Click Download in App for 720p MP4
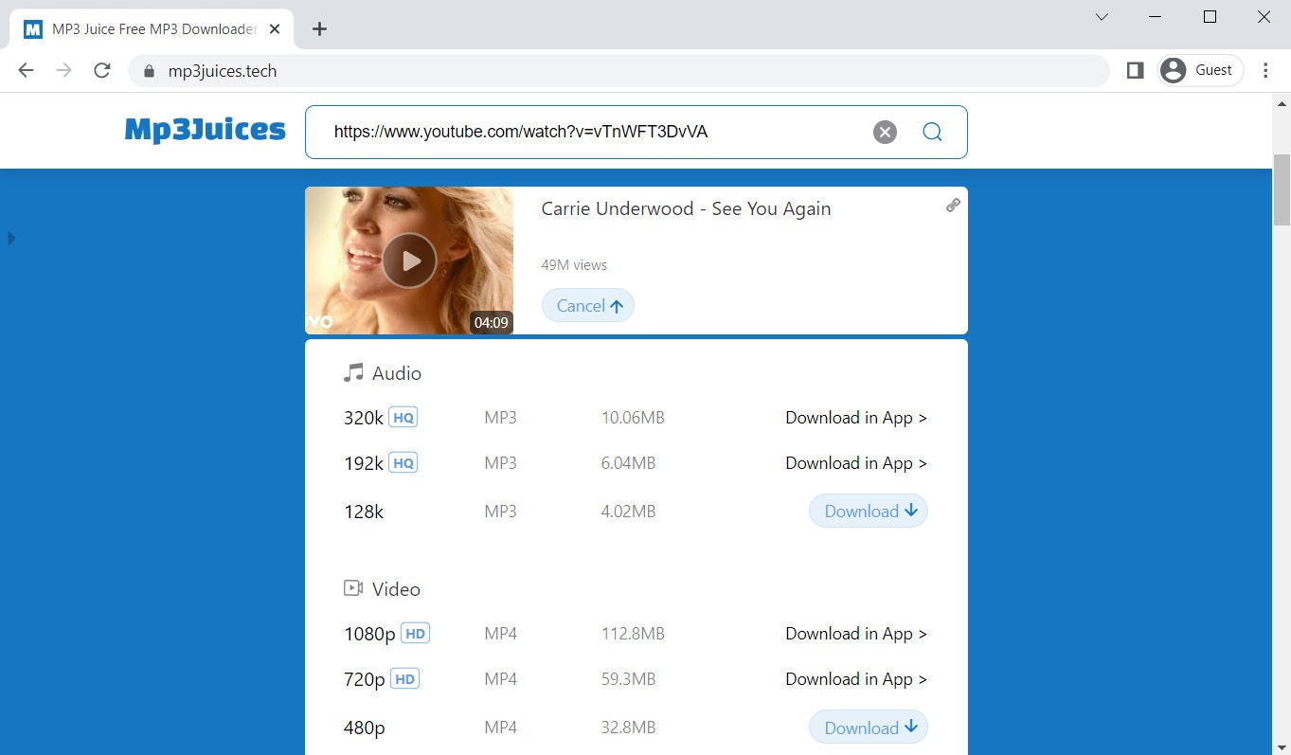The width and height of the screenshot is (1291, 755). point(856,679)
